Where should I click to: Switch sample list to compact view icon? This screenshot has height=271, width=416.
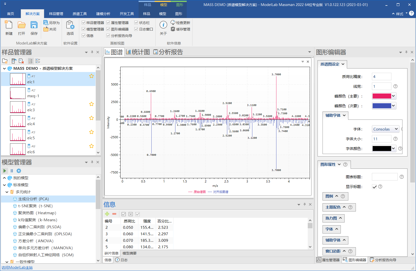click(38, 61)
